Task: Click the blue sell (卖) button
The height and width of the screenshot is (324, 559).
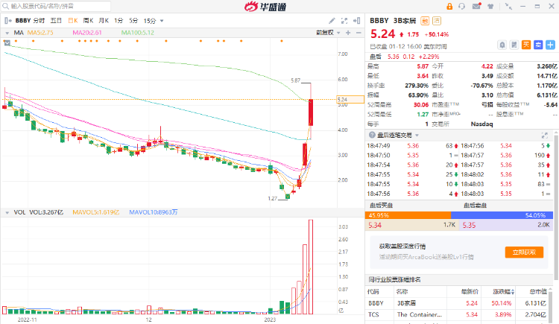Action: click(538, 45)
